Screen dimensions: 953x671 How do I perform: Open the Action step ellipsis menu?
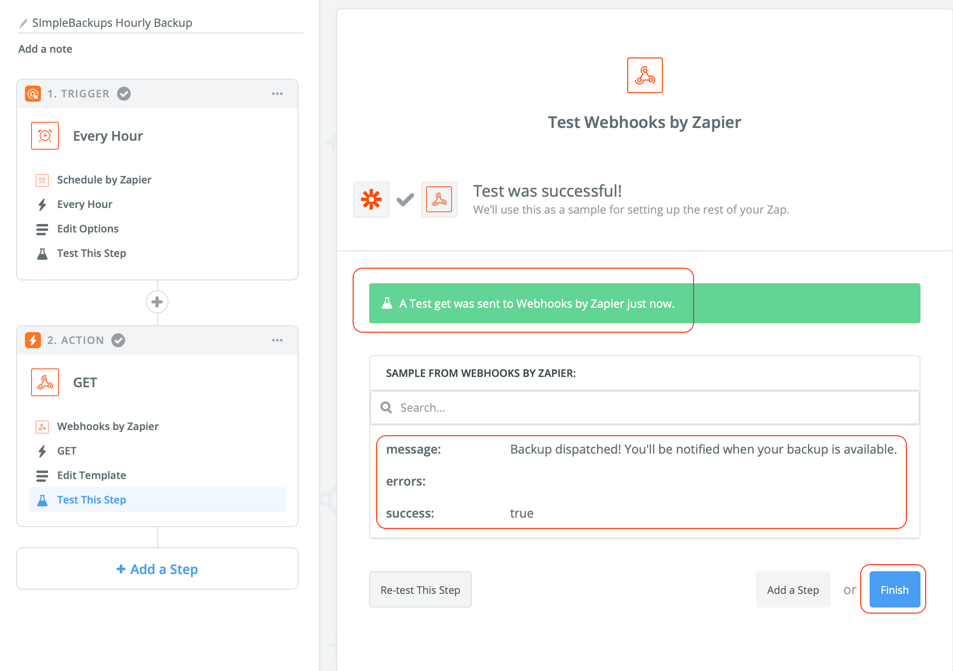(x=278, y=340)
